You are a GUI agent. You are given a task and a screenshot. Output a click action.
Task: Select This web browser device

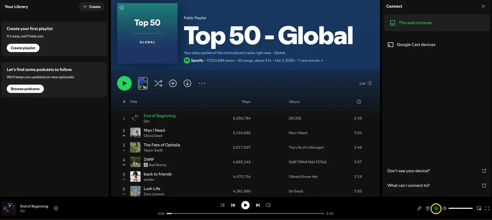click(437, 23)
